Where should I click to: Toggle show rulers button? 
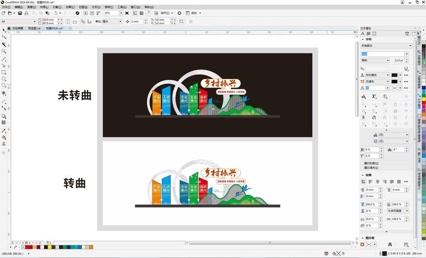point(135,13)
